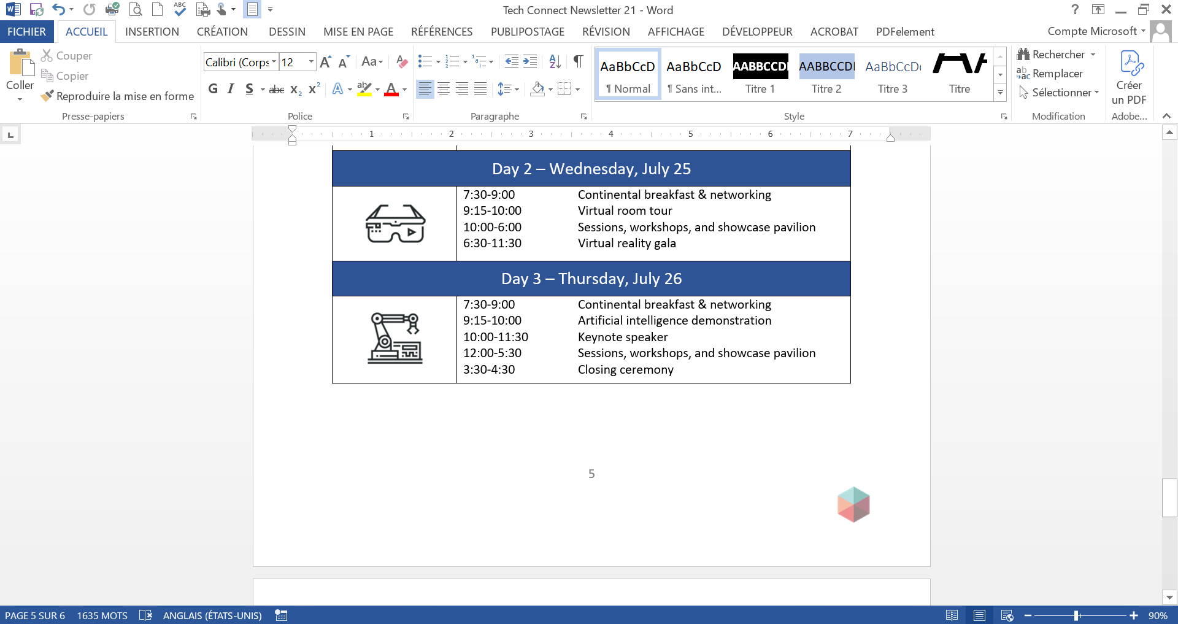Viewport: 1178px width, 624px height.
Task: Apply yellow text highlight color
Action: click(x=364, y=90)
